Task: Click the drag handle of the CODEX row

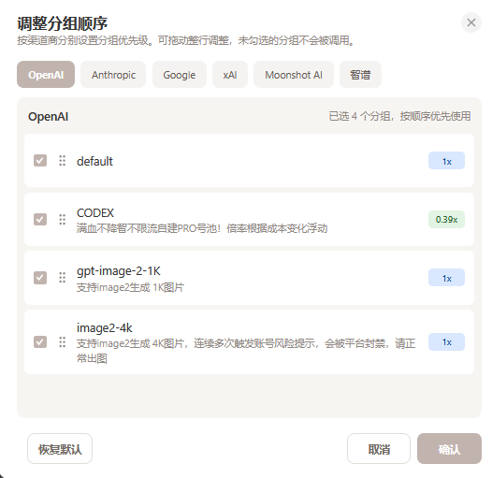Action: (63, 219)
